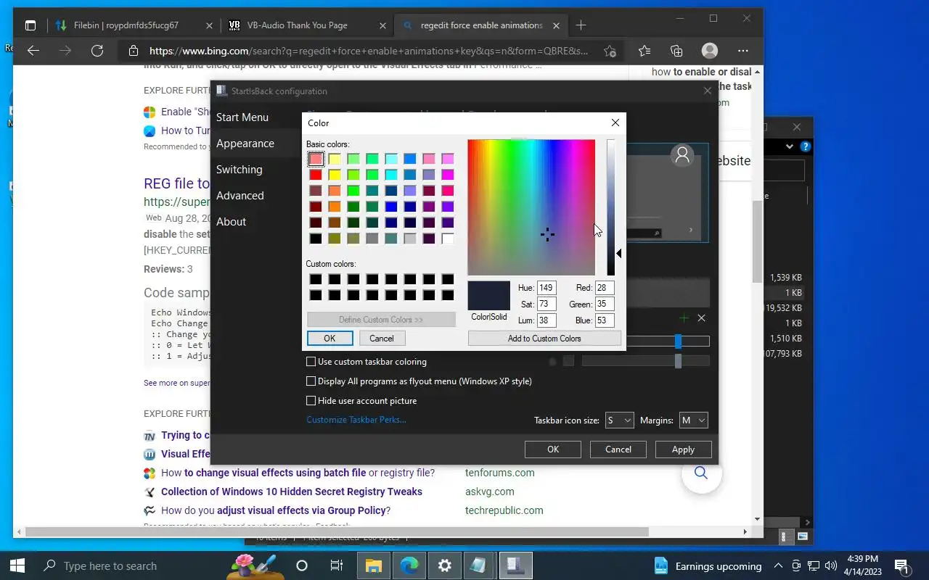Click Edge address bar URL
The image size is (929, 580).
tap(369, 51)
